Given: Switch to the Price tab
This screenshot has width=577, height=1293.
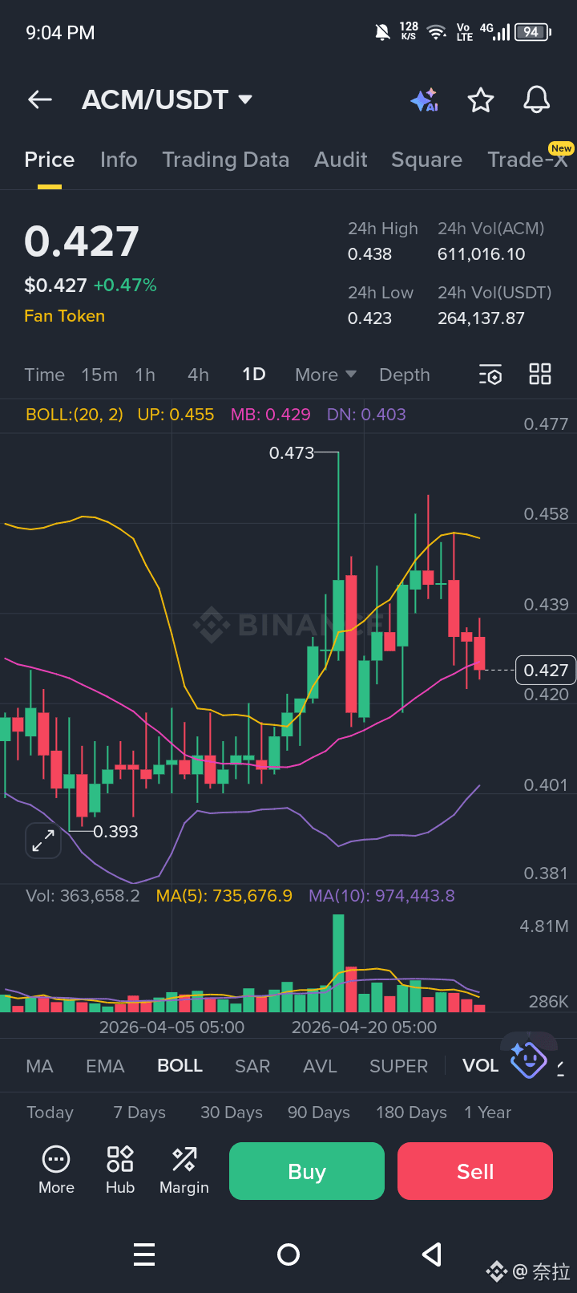Looking at the screenshot, I should (x=50, y=160).
